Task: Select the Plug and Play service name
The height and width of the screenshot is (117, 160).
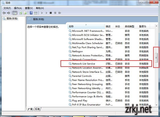Action: click(x=79, y=100)
